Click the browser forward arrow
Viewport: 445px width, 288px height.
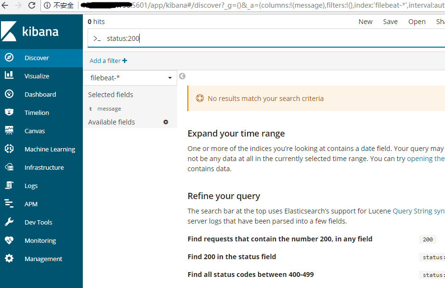point(18,5)
